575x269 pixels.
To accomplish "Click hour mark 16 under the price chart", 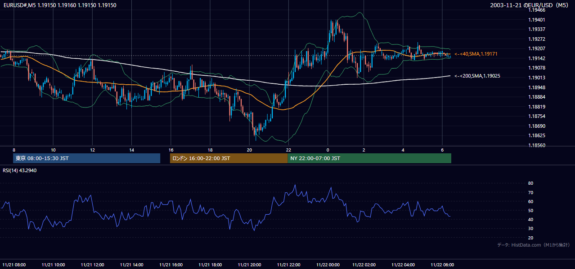I will pyautogui.click(x=171, y=150).
